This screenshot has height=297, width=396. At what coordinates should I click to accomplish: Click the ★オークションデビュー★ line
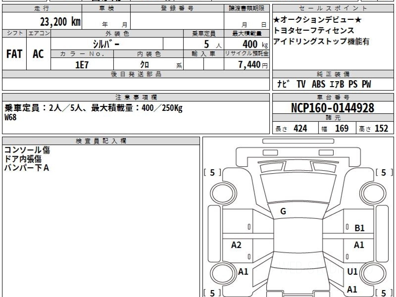pyautogui.click(x=317, y=20)
